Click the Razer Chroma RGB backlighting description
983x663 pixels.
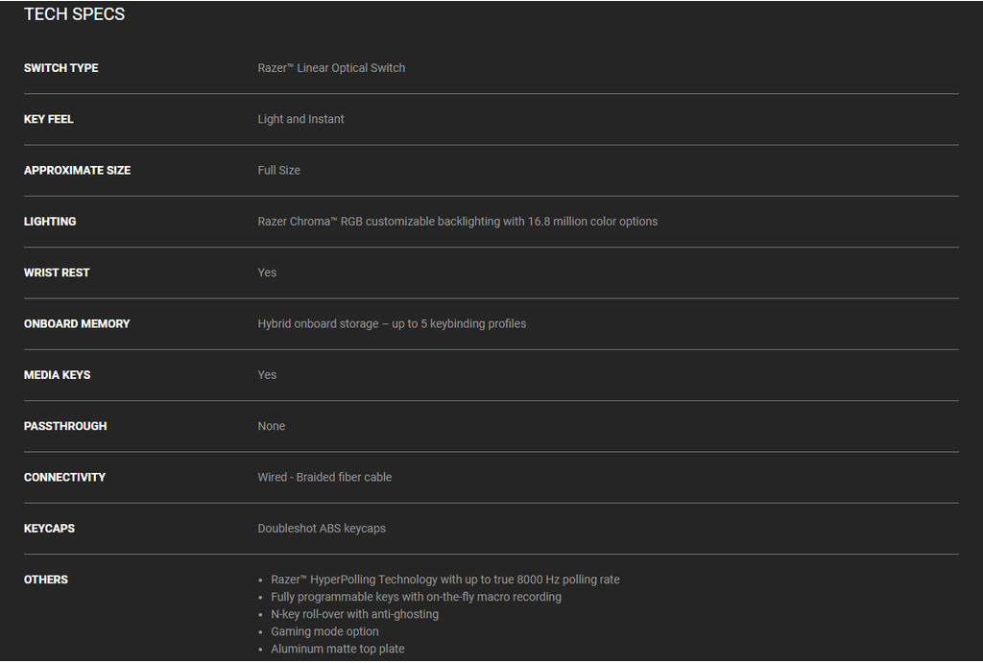click(457, 222)
